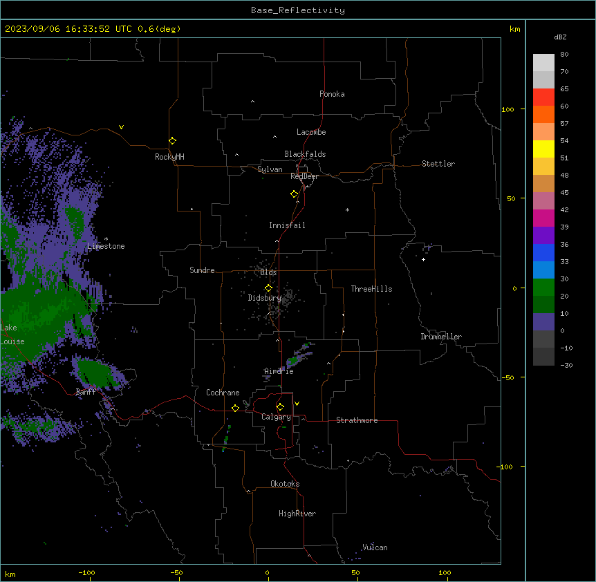Click the gray clutter echoes east of Didsbury
The width and height of the screenshot is (596, 582).
click(288, 298)
